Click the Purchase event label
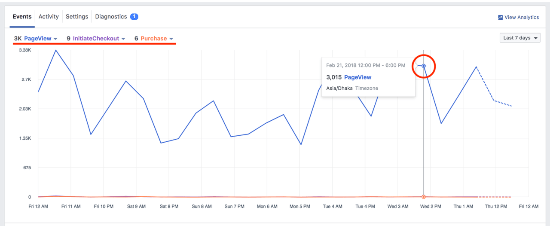This screenshot has width=550, height=226. coord(153,39)
